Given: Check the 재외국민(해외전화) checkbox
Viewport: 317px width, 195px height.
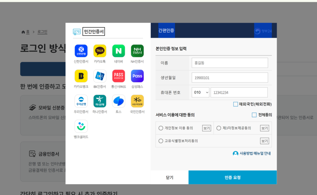Looking at the screenshot, I should click(236, 104).
